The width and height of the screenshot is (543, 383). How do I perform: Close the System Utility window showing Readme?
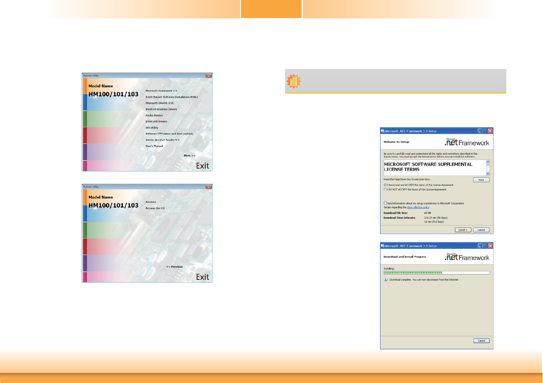pos(208,187)
